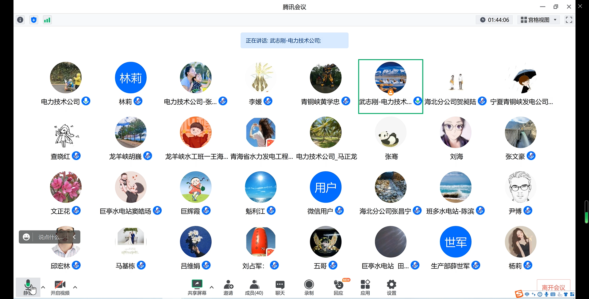589x299 pixels.
Task: Enter fullscreen mode with the corner icon
Action: (x=569, y=20)
